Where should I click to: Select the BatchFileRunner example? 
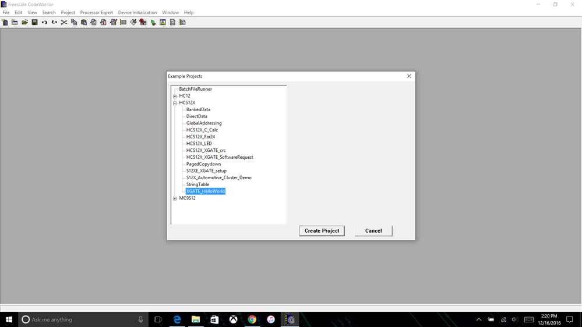coord(195,89)
